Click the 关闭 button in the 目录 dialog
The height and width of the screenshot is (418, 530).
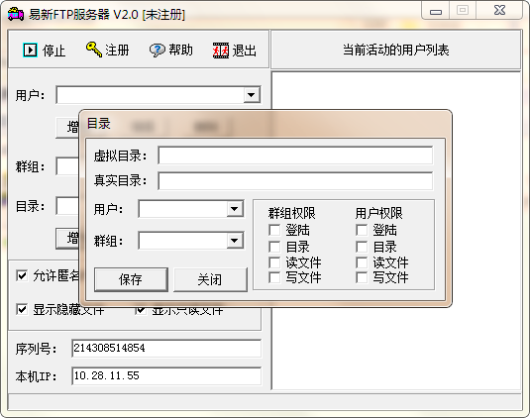tap(210, 279)
